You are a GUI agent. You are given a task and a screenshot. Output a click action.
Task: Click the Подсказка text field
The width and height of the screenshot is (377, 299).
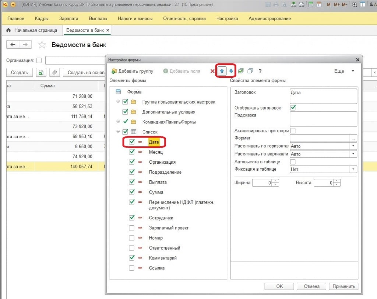click(x=323, y=119)
